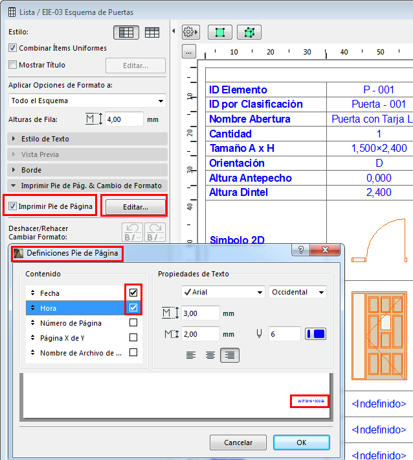Collapse the left panel with the arrow
Viewport: 413px width, 460px height.
coord(173,30)
